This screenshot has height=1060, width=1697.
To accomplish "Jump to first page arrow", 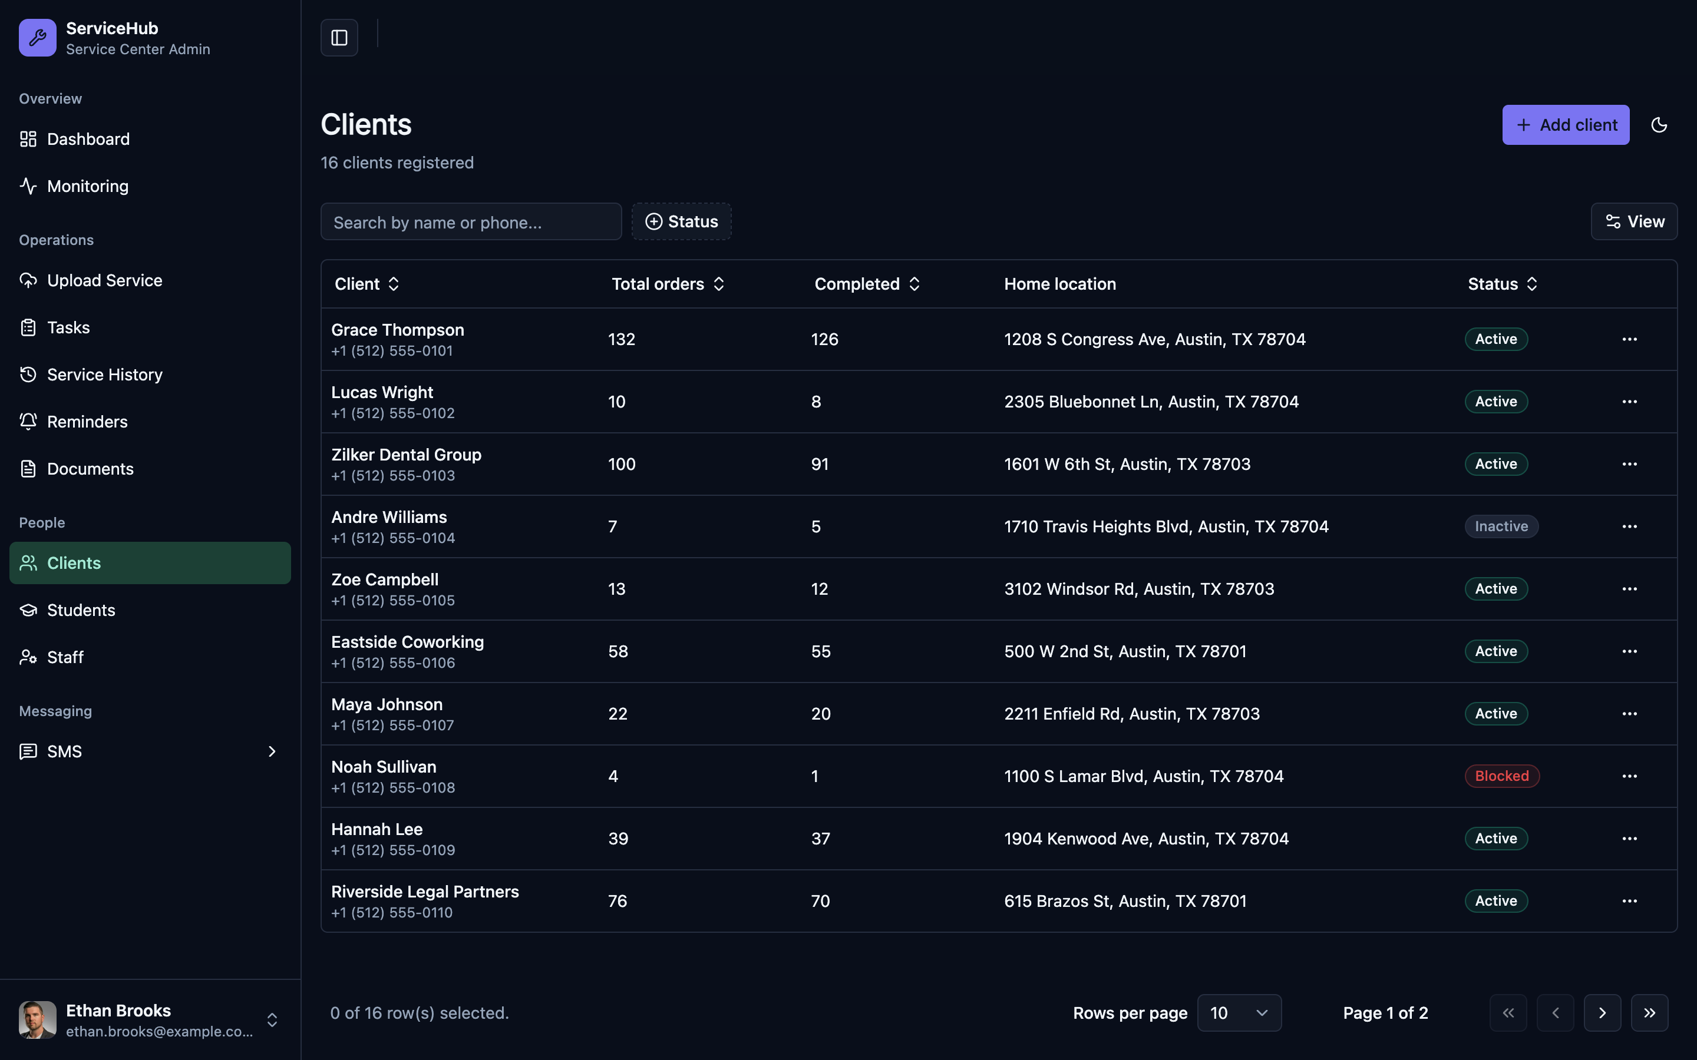I will (x=1508, y=1013).
